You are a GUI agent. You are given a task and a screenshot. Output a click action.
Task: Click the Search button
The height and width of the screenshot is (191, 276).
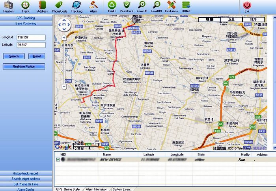pyautogui.click(x=14, y=56)
